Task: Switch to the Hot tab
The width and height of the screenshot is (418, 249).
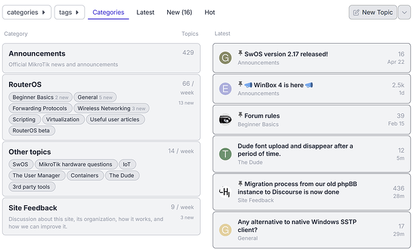Action: (210, 12)
